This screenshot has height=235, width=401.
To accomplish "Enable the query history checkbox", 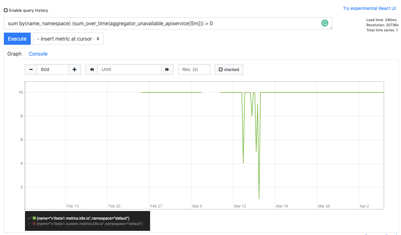I will pyautogui.click(x=6, y=10).
